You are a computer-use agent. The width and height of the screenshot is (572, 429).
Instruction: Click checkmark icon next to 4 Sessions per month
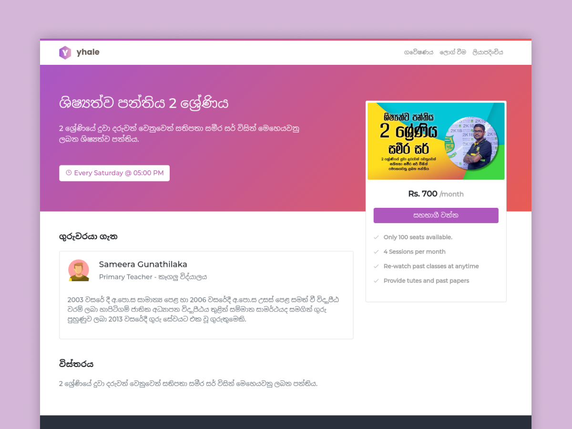pyautogui.click(x=376, y=252)
